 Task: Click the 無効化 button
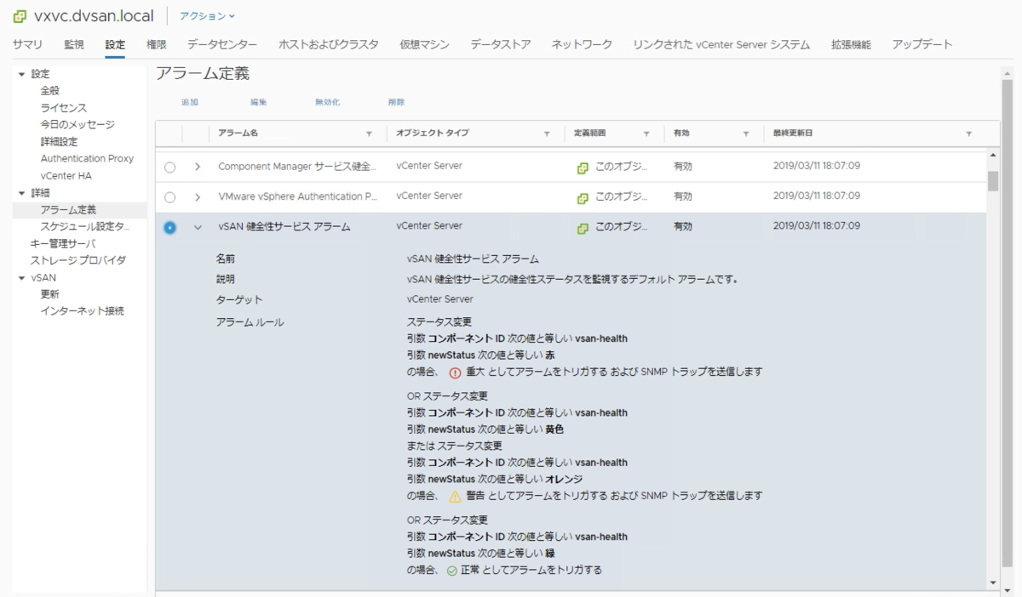327,102
